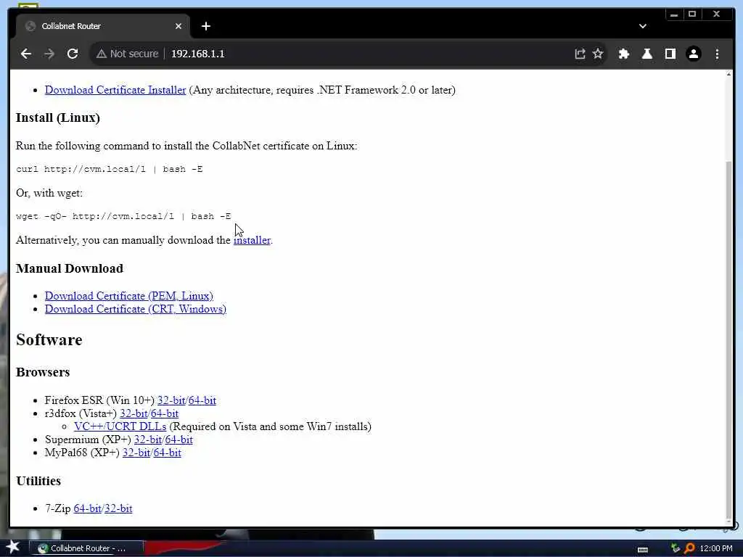Click the 12:00 PM clock
This screenshot has width=743, height=557.
[716, 548]
